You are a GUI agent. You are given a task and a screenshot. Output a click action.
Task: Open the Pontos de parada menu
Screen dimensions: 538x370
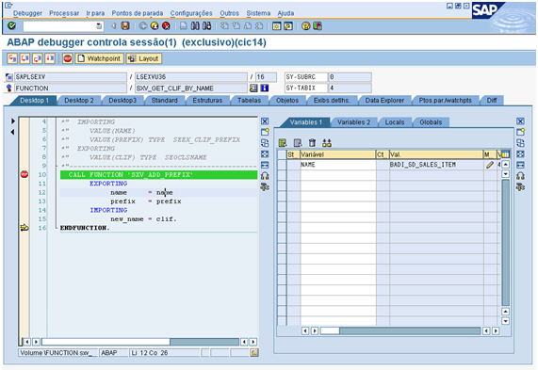[x=138, y=13]
